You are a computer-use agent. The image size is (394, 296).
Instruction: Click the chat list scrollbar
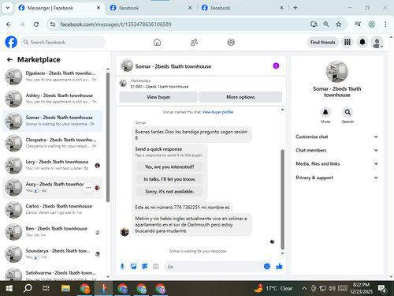108,137
